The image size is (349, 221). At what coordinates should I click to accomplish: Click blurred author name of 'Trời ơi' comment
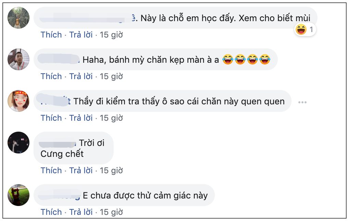point(58,143)
